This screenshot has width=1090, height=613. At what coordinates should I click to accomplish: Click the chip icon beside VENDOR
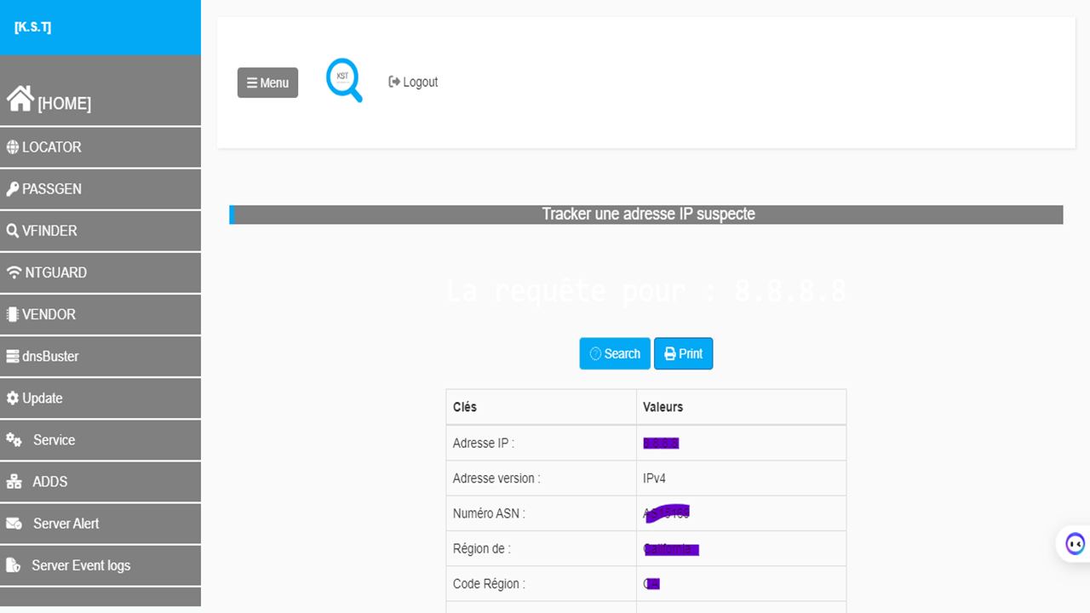point(13,314)
